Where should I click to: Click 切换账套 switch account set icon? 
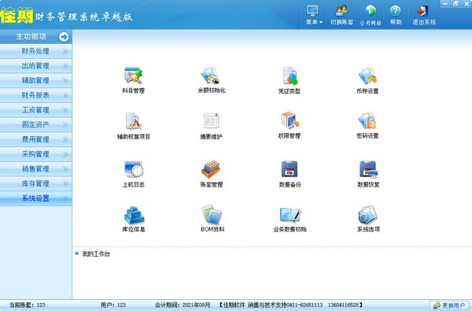[341, 15]
